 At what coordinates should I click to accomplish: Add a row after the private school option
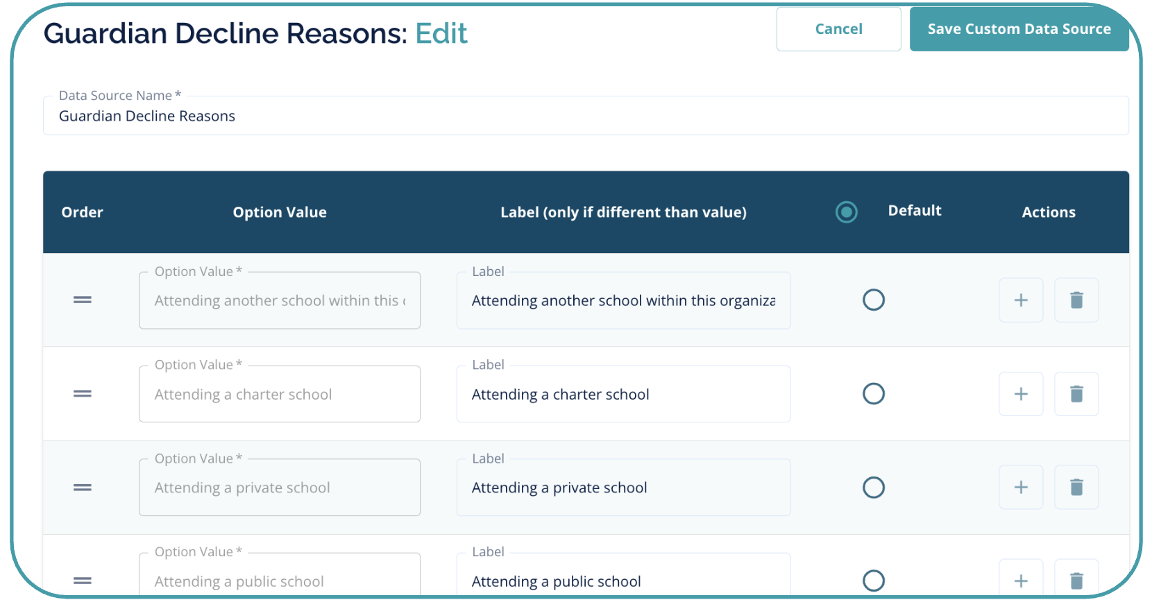click(x=1020, y=488)
